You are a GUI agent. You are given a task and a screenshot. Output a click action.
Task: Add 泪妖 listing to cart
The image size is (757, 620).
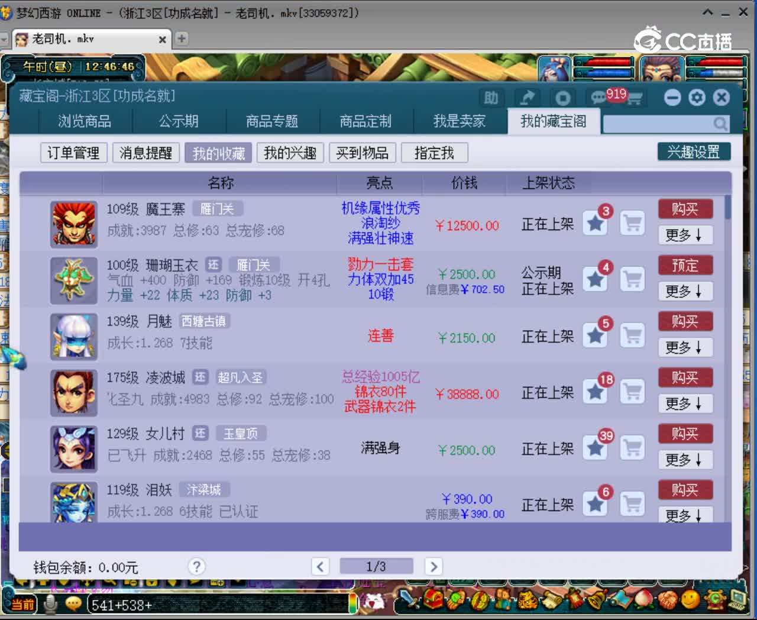[x=632, y=504]
